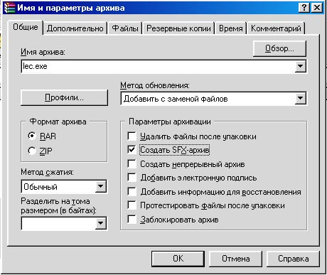Image resolution: width=327 pixels, height=275 pixels.
Task: Switch to Резервные копии tab
Action: pos(178,28)
